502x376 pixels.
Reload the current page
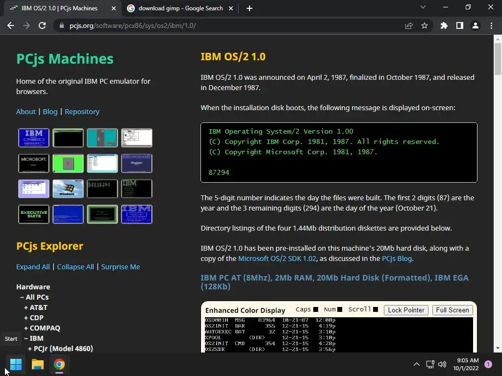[42, 25]
